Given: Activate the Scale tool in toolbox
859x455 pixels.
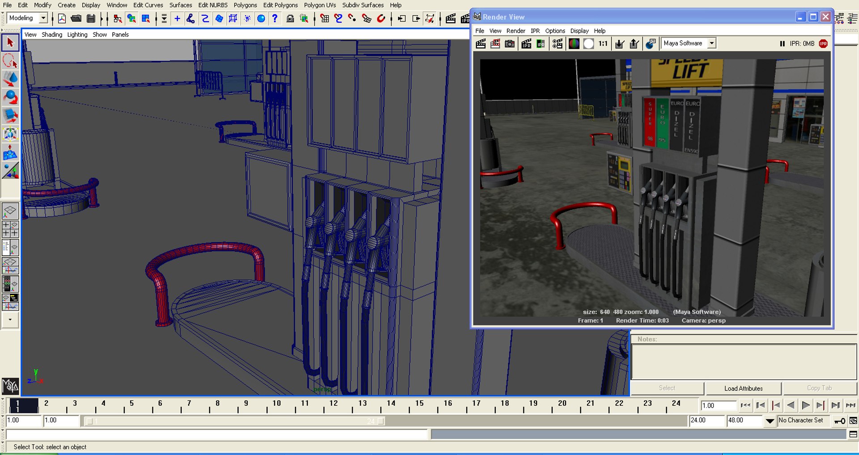Looking at the screenshot, I should click(x=10, y=115).
